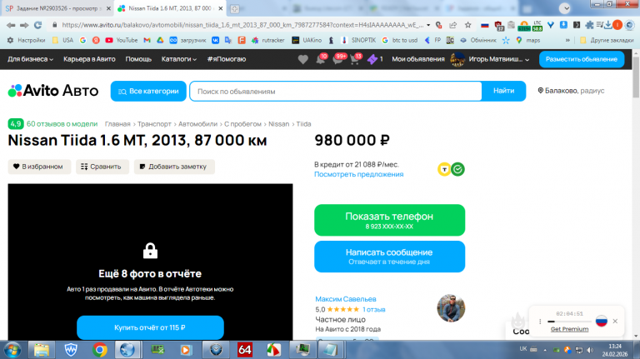The image size is (640, 359).
Task: Open Карьера в Авито menu item
Action: click(x=89, y=59)
